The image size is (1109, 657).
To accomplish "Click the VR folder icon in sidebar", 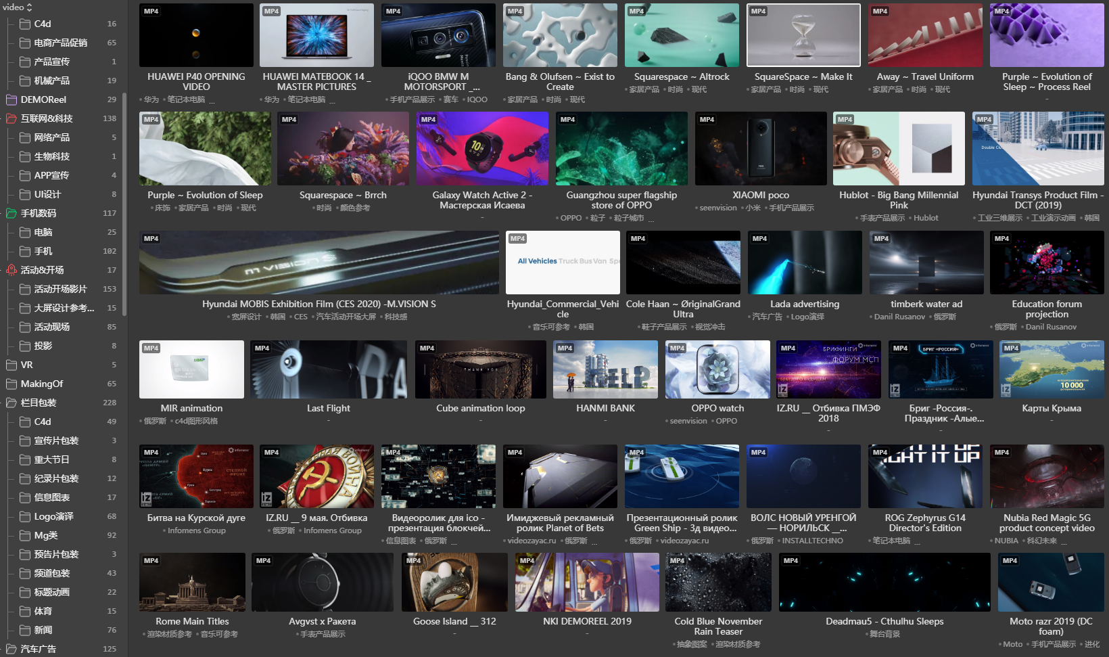I will [x=11, y=365].
